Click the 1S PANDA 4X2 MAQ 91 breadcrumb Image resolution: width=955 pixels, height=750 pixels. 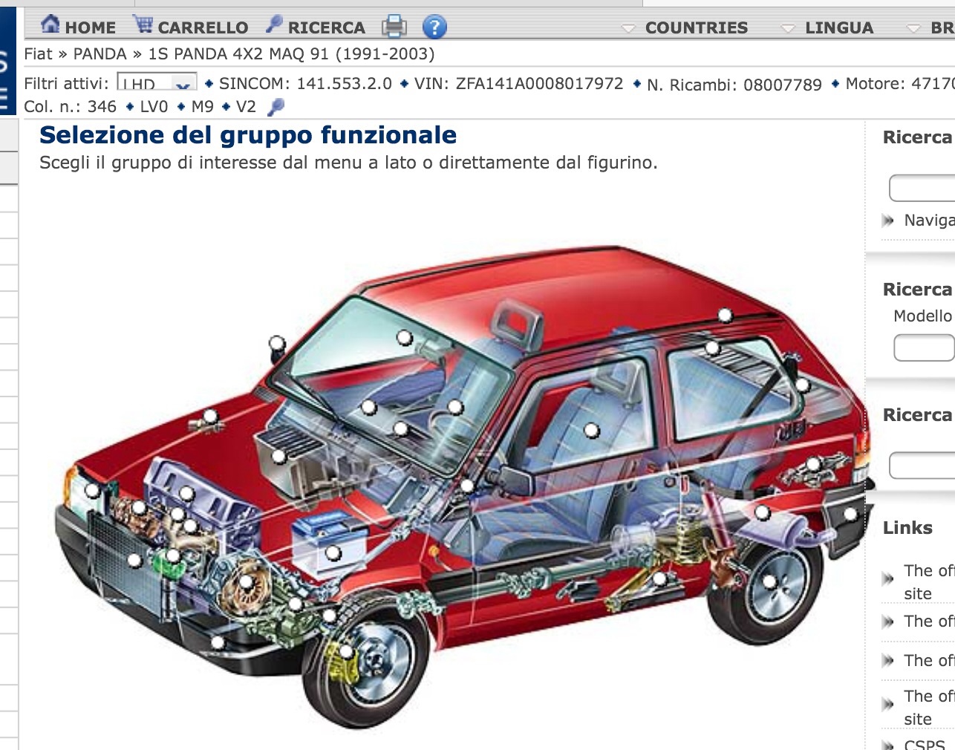(291, 54)
